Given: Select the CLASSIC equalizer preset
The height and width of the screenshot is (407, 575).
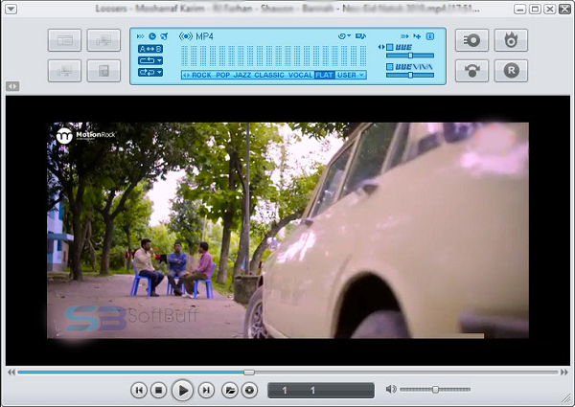Looking at the screenshot, I should (269, 75).
